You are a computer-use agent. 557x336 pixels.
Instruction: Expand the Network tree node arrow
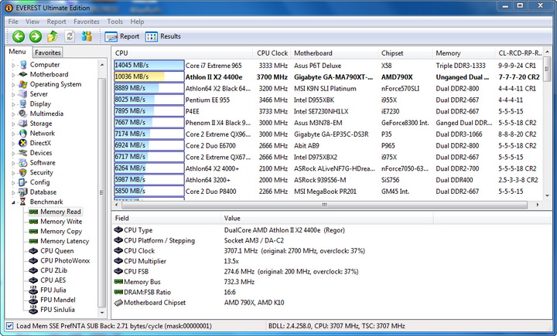click(x=13, y=134)
